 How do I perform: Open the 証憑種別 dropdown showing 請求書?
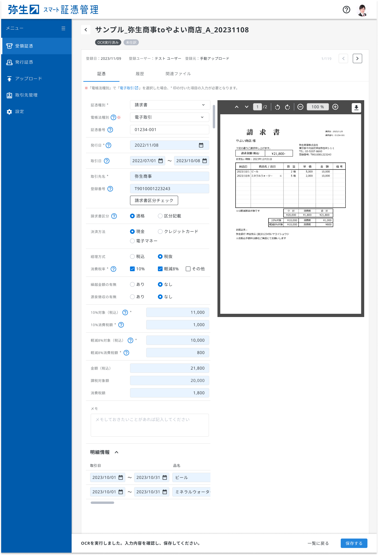pos(170,105)
